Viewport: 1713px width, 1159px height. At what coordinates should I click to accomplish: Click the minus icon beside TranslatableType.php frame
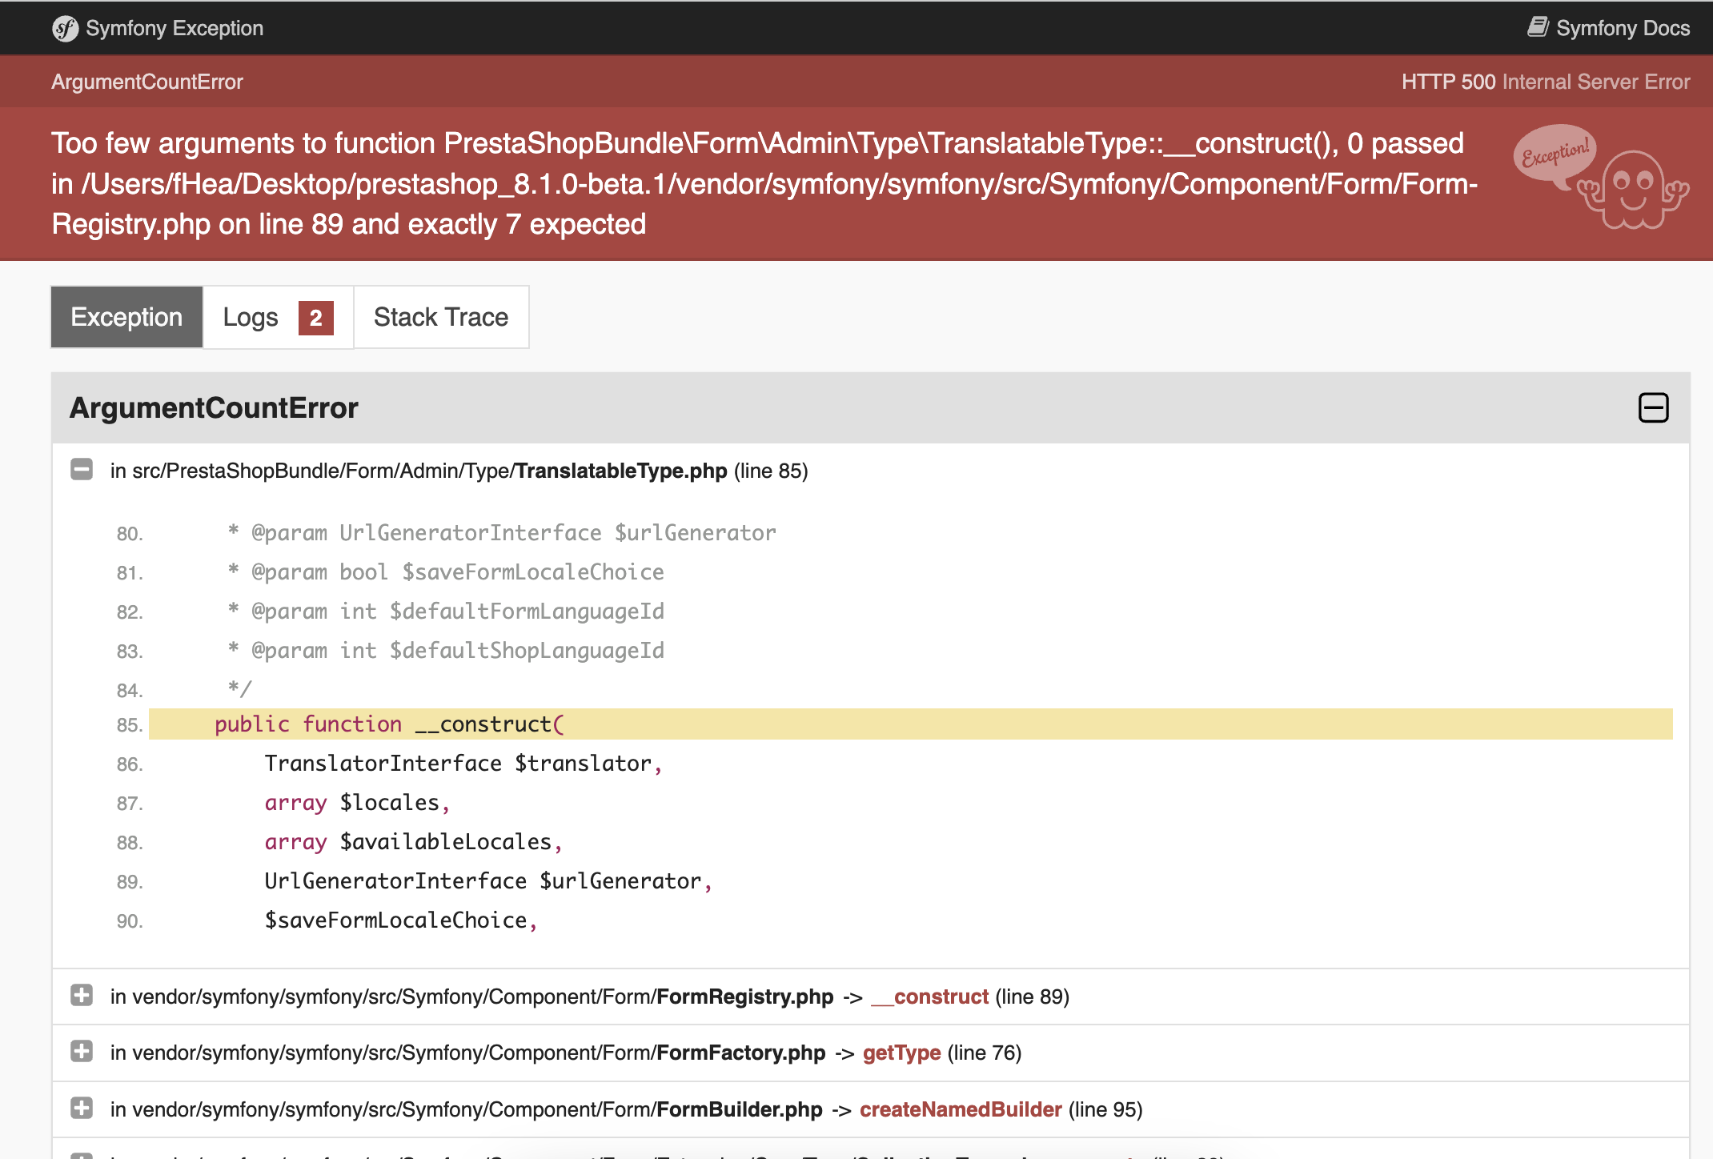tap(82, 468)
